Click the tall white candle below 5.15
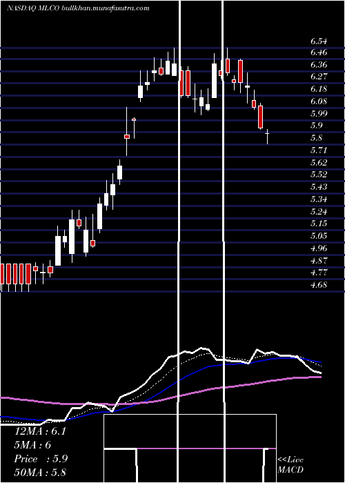Screen dimensions: 345x483 click(x=72, y=237)
